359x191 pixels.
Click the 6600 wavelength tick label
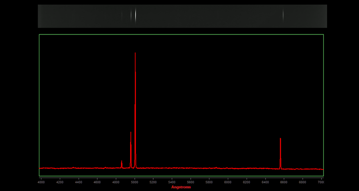pyautogui.click(x=284, y=182)
